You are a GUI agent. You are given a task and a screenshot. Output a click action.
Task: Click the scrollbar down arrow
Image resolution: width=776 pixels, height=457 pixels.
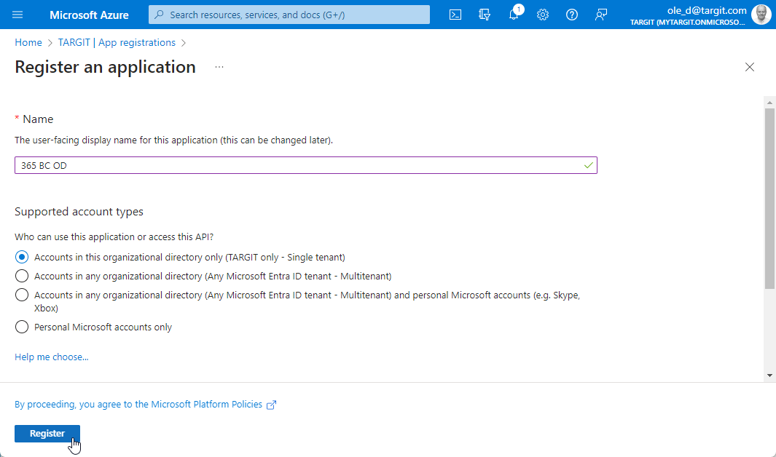pos(769,375)
